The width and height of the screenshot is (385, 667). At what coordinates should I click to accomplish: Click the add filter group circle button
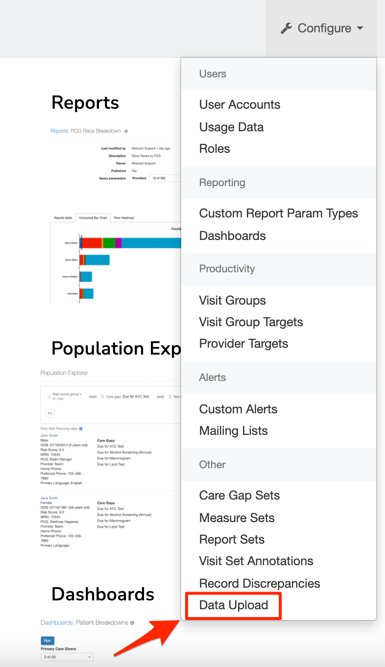(x=49, y=413)
